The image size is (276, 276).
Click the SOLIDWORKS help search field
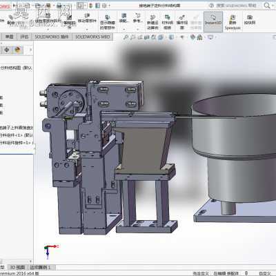pos(236,6)
